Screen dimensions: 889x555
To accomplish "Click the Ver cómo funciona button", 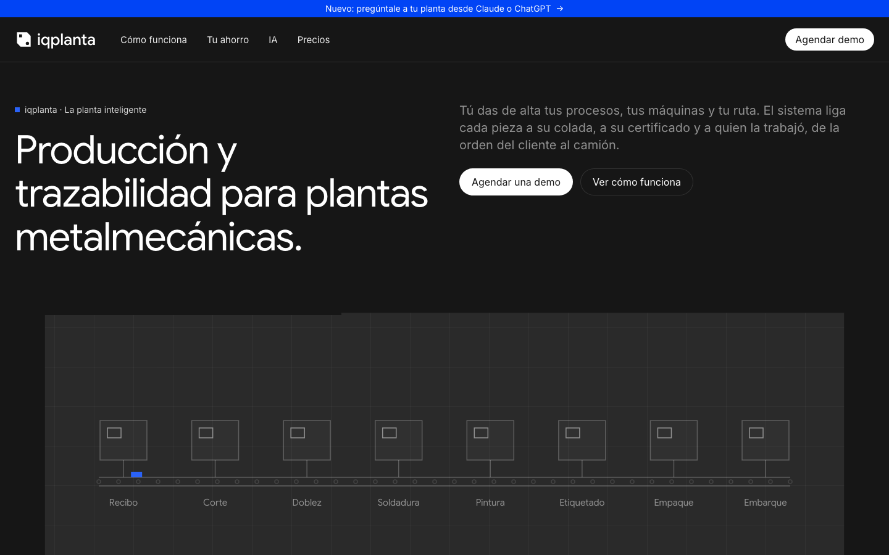I will coord(636,182).
